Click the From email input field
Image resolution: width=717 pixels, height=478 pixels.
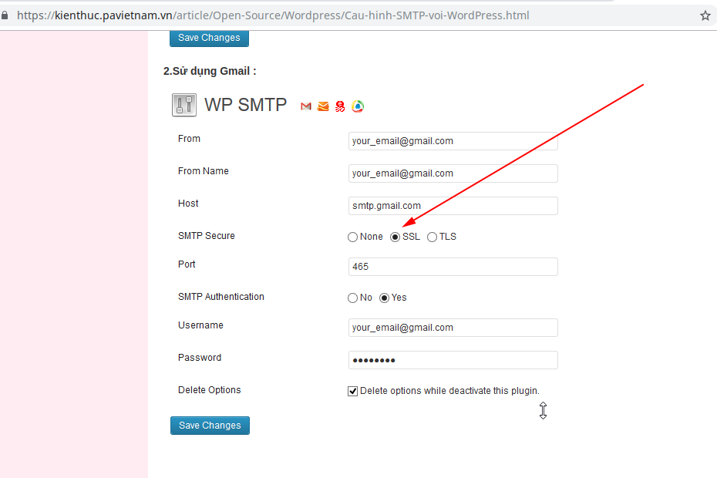coord(453,141)
